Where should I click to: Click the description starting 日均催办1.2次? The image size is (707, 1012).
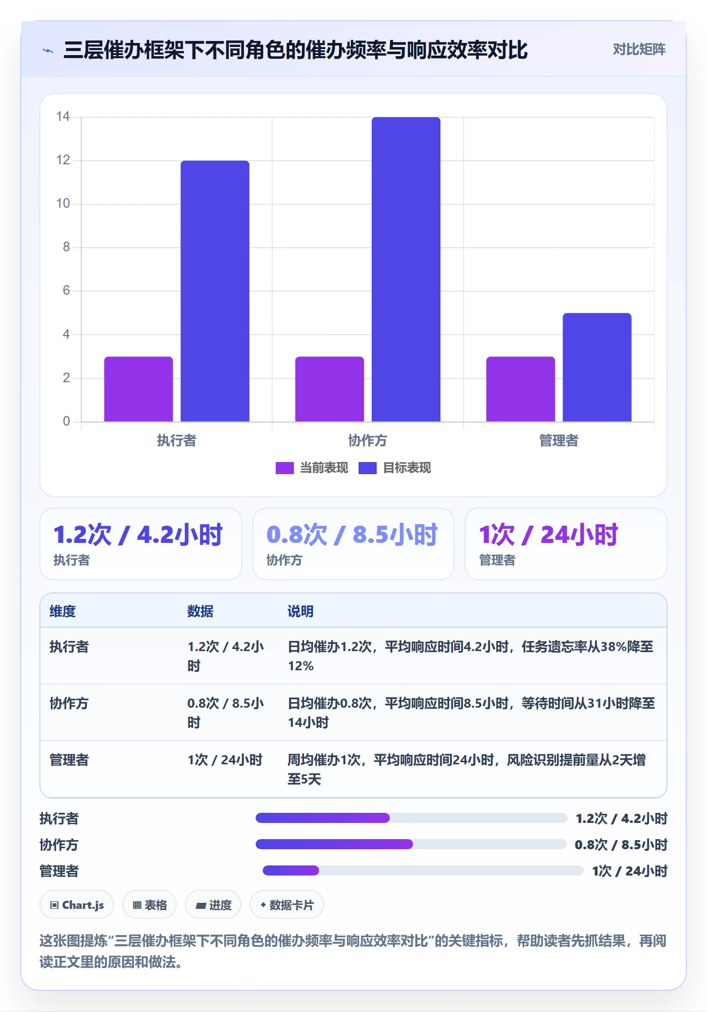471,656
